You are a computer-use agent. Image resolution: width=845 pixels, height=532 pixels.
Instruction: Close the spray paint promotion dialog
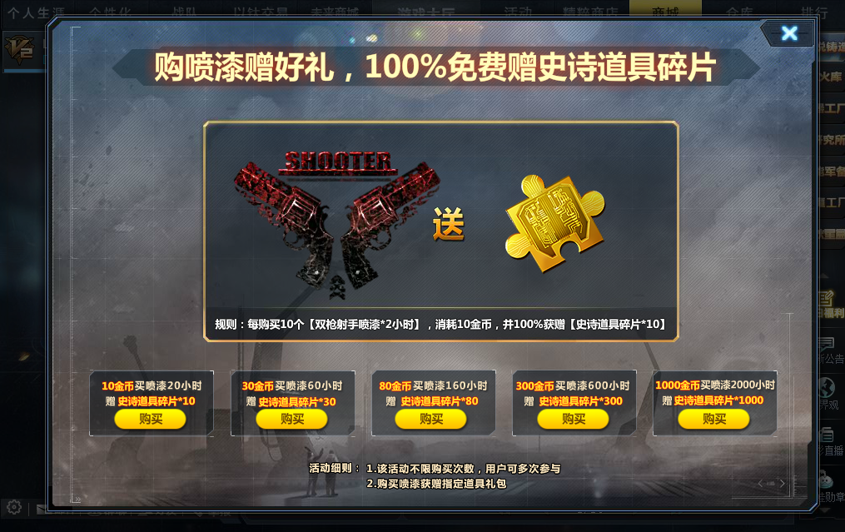789,33
